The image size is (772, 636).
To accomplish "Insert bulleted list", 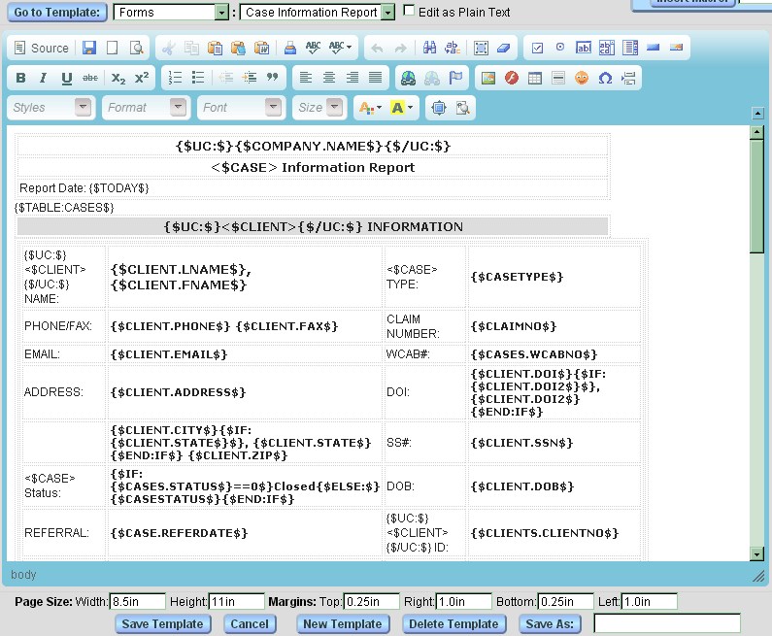I will click(x=198, y=78).
